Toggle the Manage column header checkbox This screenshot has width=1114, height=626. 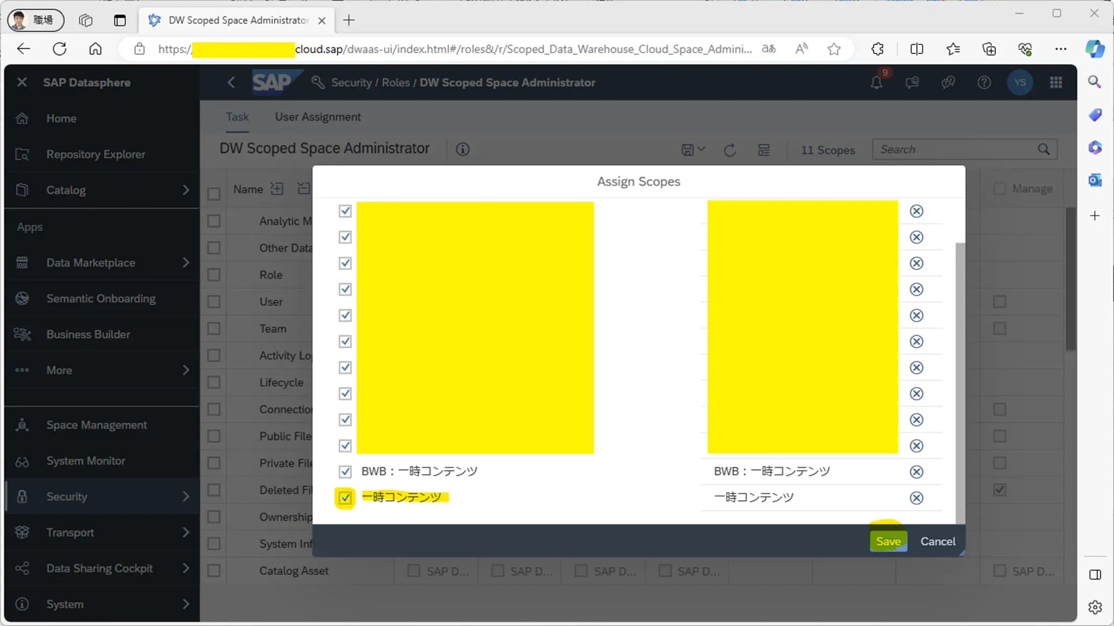pos(999,188)
